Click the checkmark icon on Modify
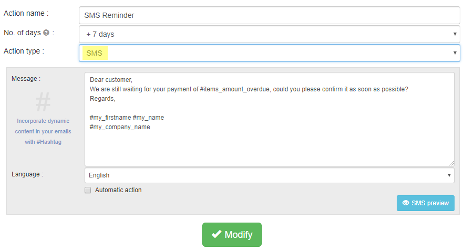Image resolution: width=464 pixels, height=252 pixels. coord(216,235)
